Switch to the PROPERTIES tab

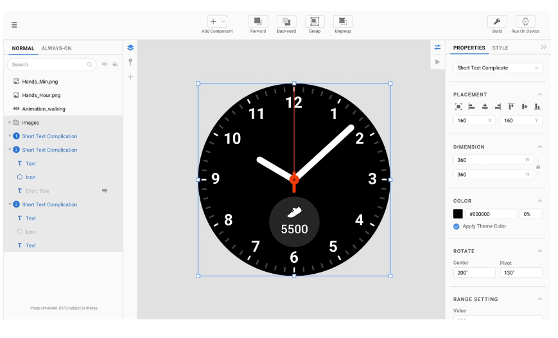[x=469, y=48]
